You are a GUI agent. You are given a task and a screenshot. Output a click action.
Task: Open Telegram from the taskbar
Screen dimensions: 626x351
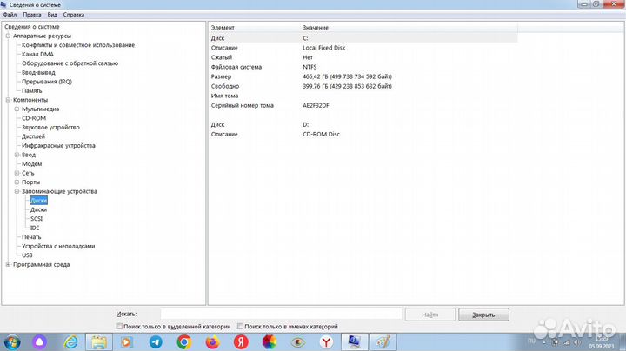(156, 342)
